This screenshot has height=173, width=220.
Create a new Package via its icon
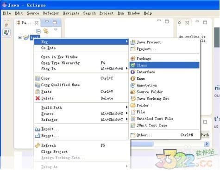133,59
